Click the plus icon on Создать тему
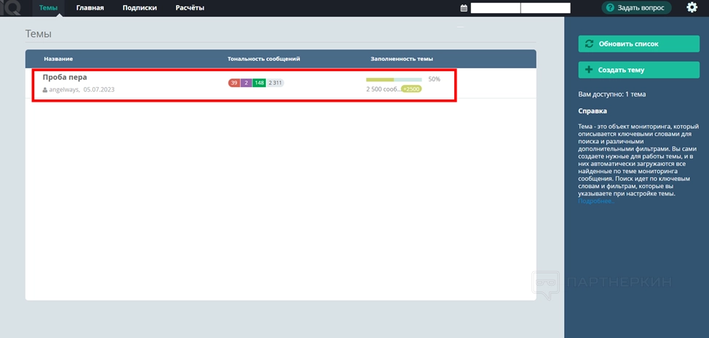The image size is (709, 338). pos(589,70)
